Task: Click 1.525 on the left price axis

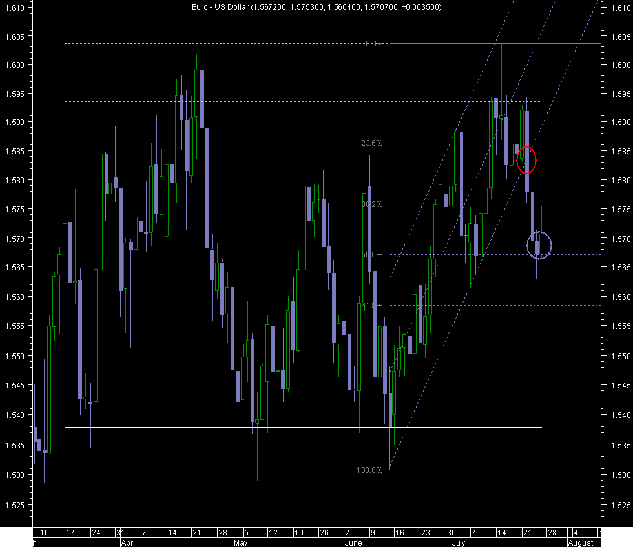Action: pos(14,505)
